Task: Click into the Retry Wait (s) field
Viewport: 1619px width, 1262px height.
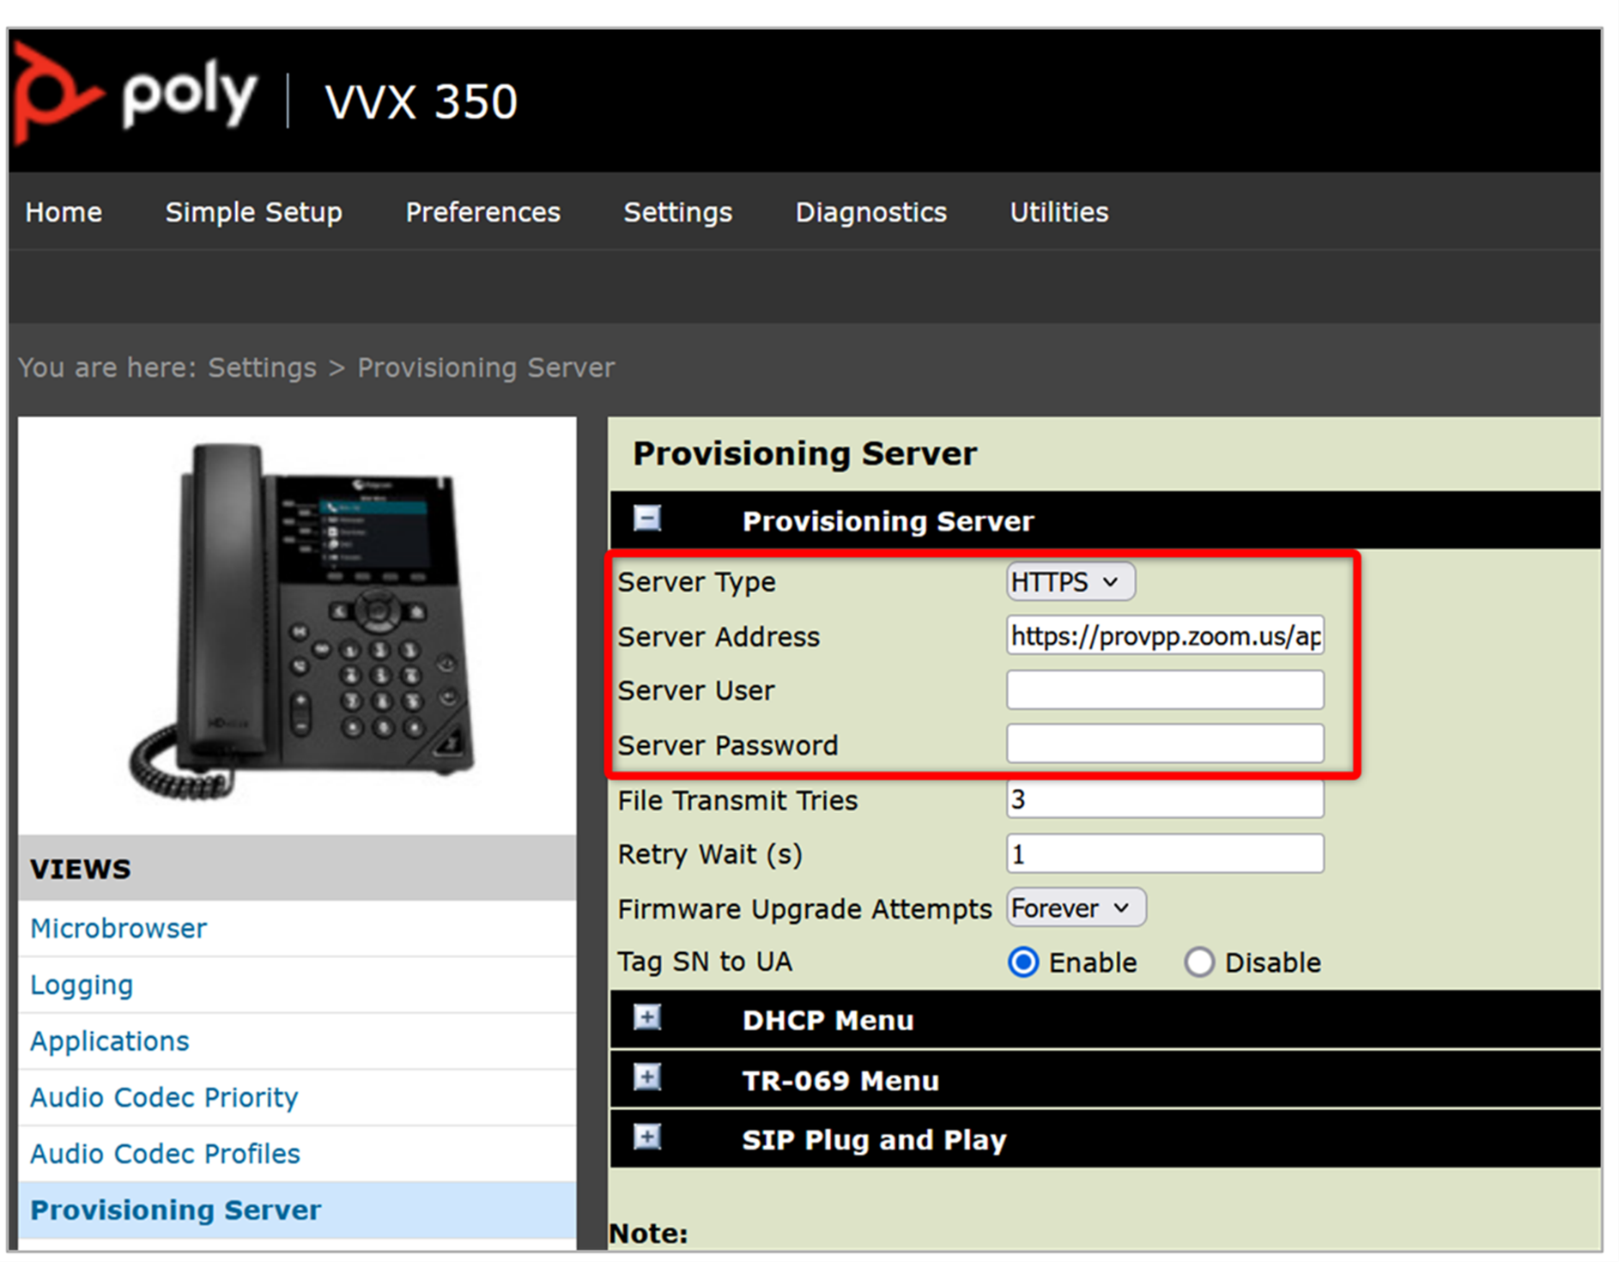Action: (x=1165, y=853)
